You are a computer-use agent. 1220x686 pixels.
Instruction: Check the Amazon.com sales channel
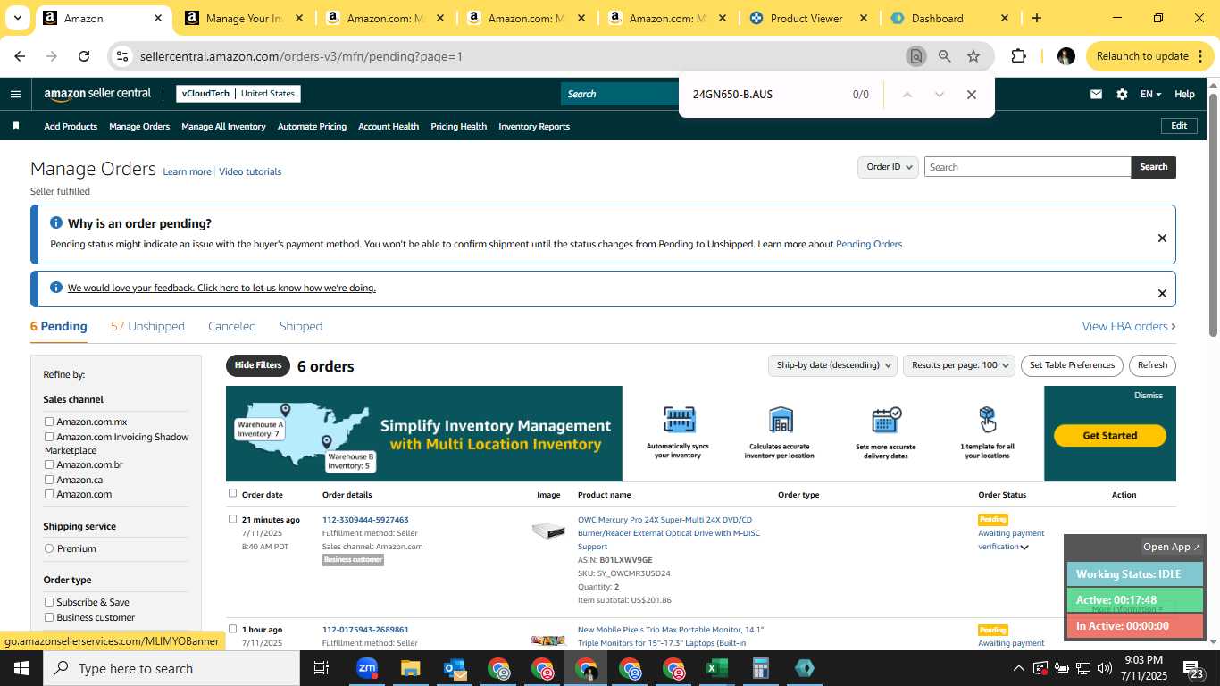49,494
